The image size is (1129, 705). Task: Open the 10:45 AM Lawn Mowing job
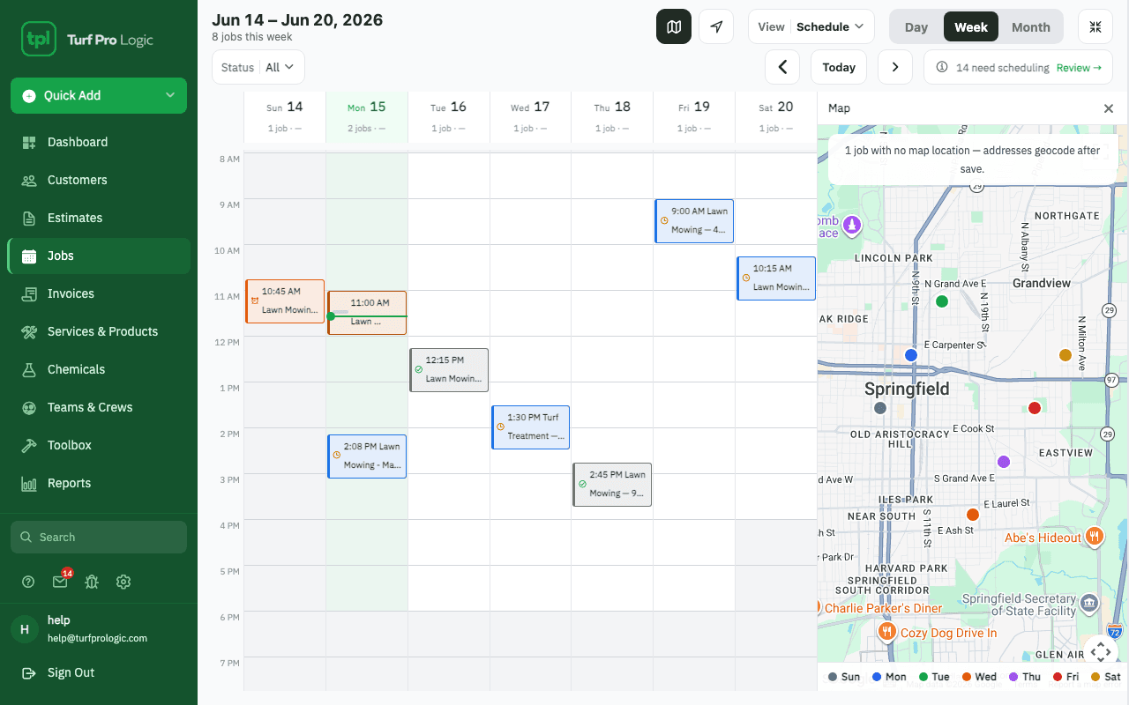[x=285, y=301]
